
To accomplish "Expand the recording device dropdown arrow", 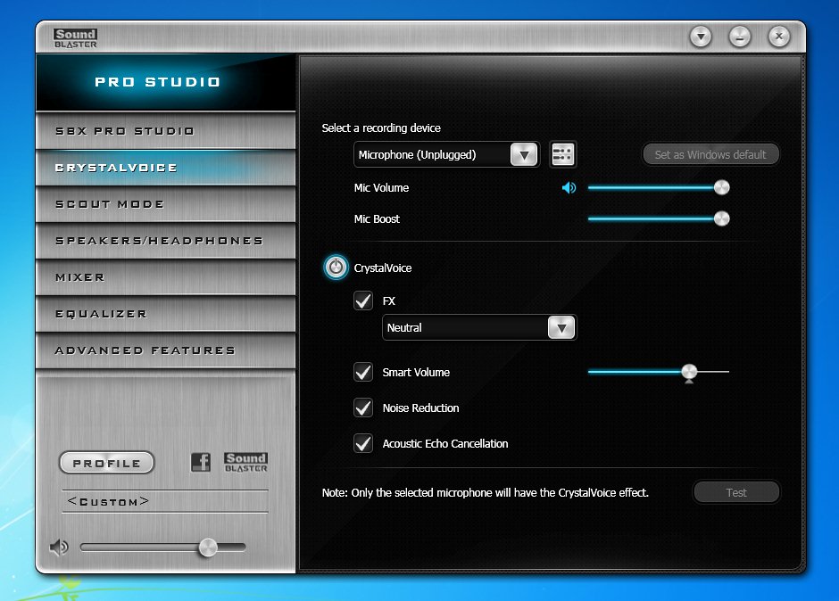I will [524, 155].
